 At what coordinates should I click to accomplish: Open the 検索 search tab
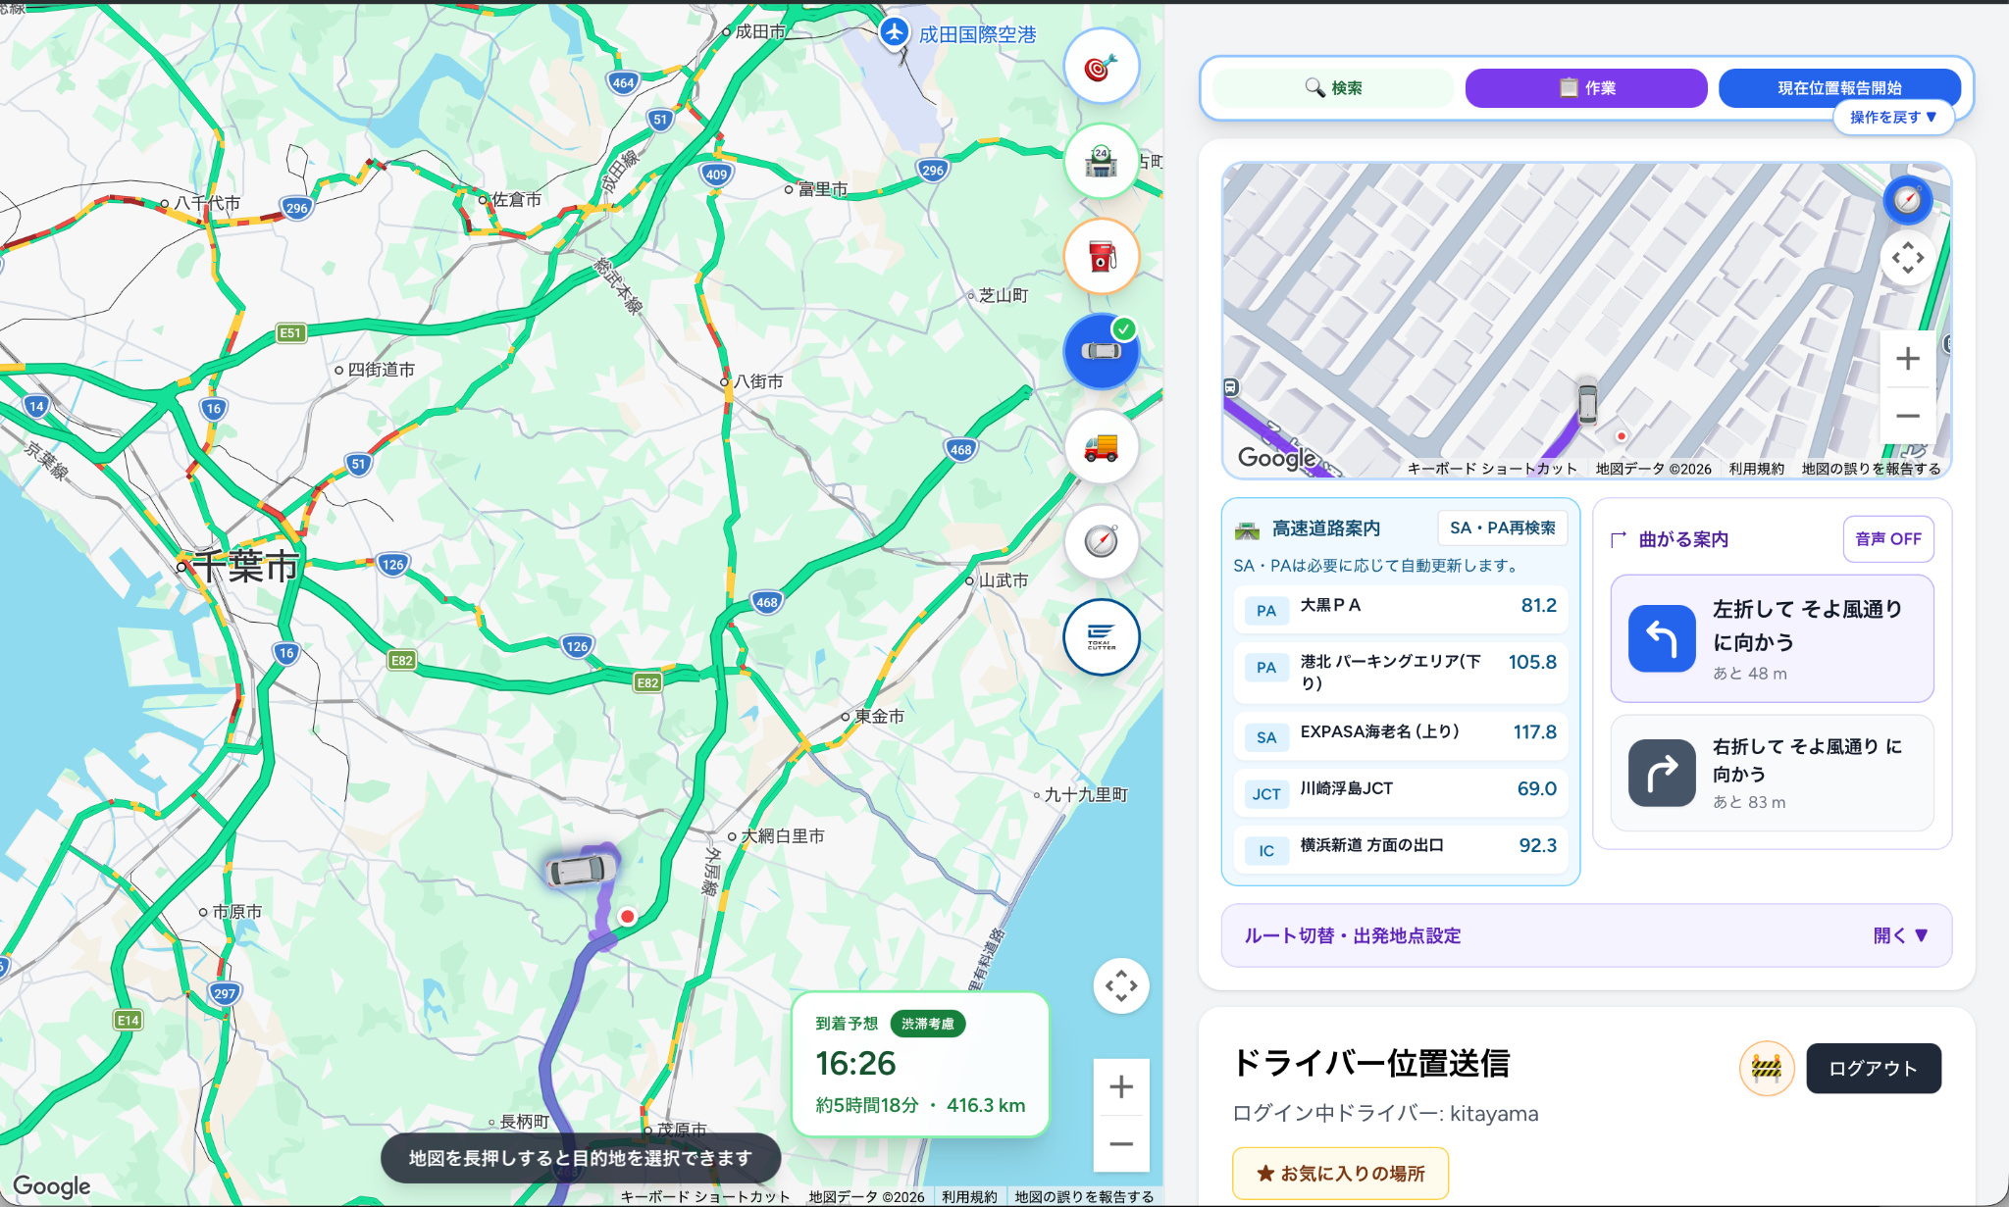(x=1333, y=88)
